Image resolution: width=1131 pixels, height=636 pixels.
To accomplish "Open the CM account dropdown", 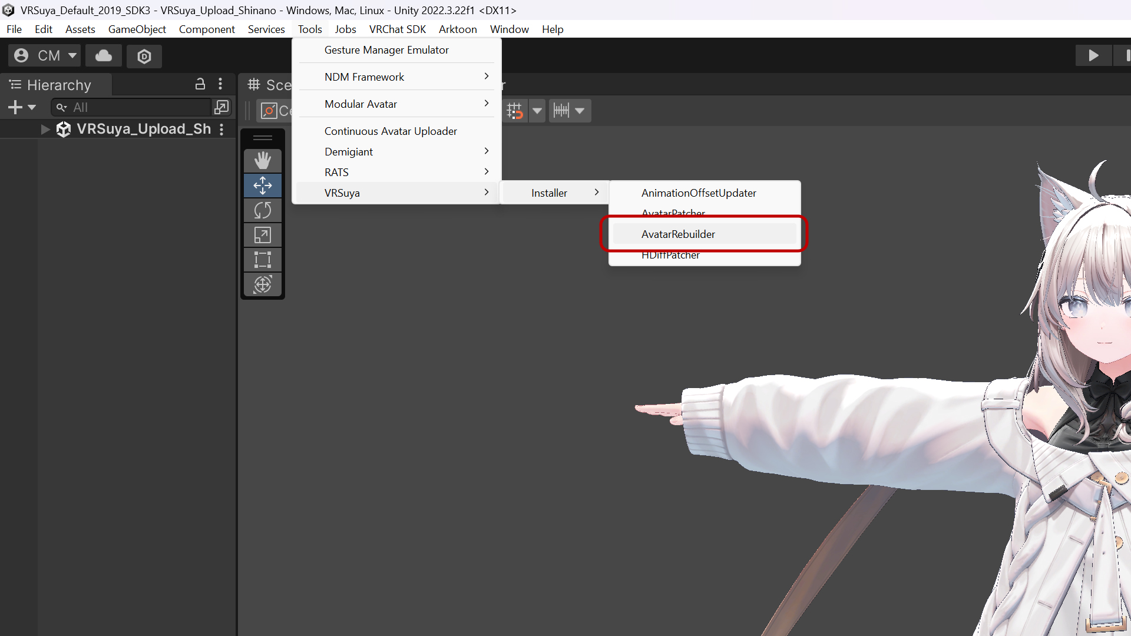I will pos(45,56).
